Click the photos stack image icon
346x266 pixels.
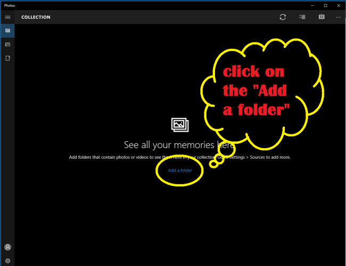click(x=180, y=125)
